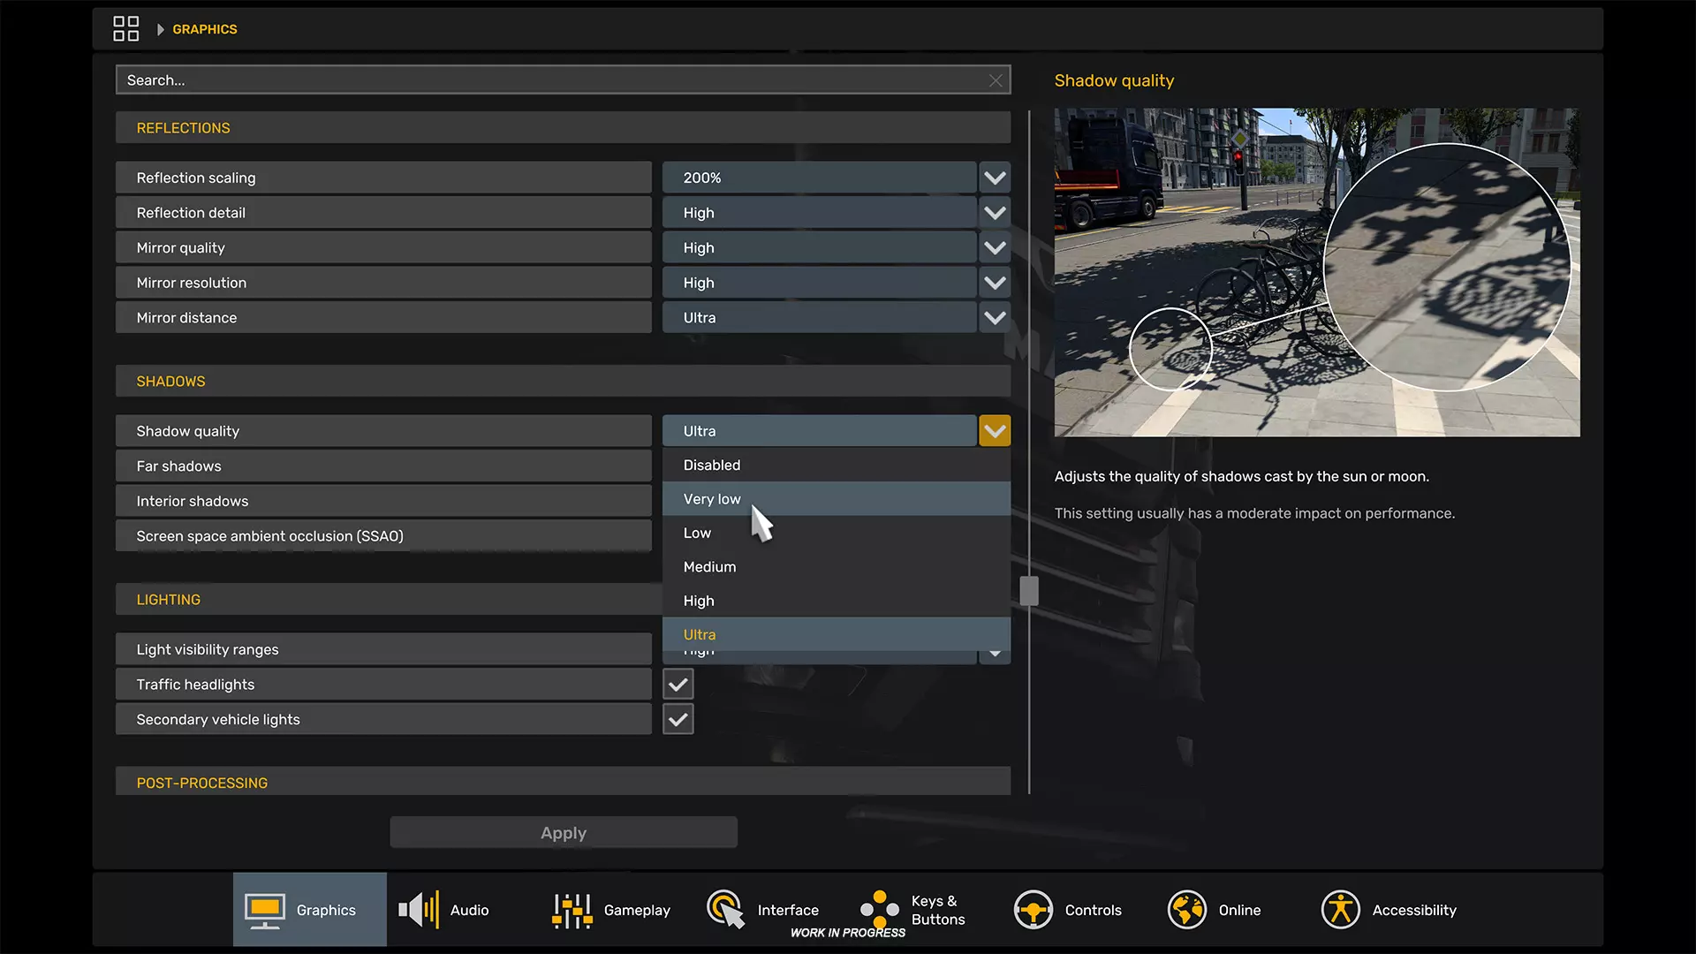Open Graphics settings monitor icon

(x=264, y=910)
